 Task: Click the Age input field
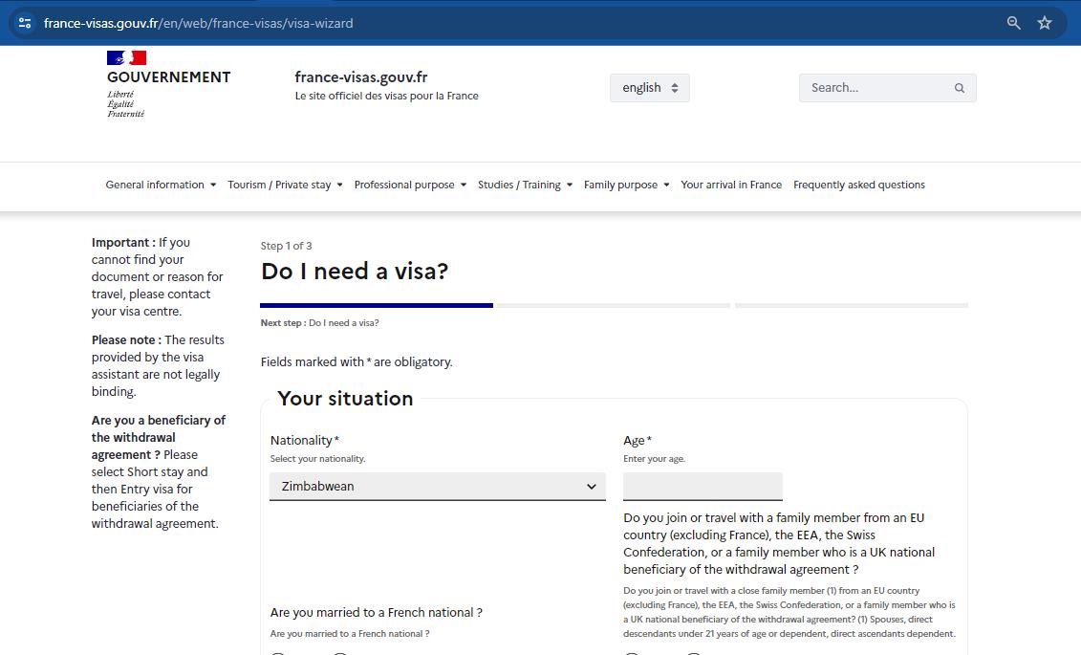pos(703,486)
